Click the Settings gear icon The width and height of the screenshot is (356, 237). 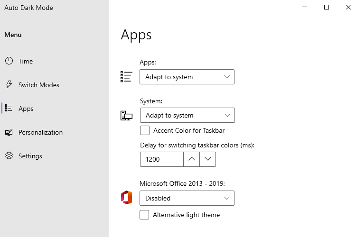(9, 155)
